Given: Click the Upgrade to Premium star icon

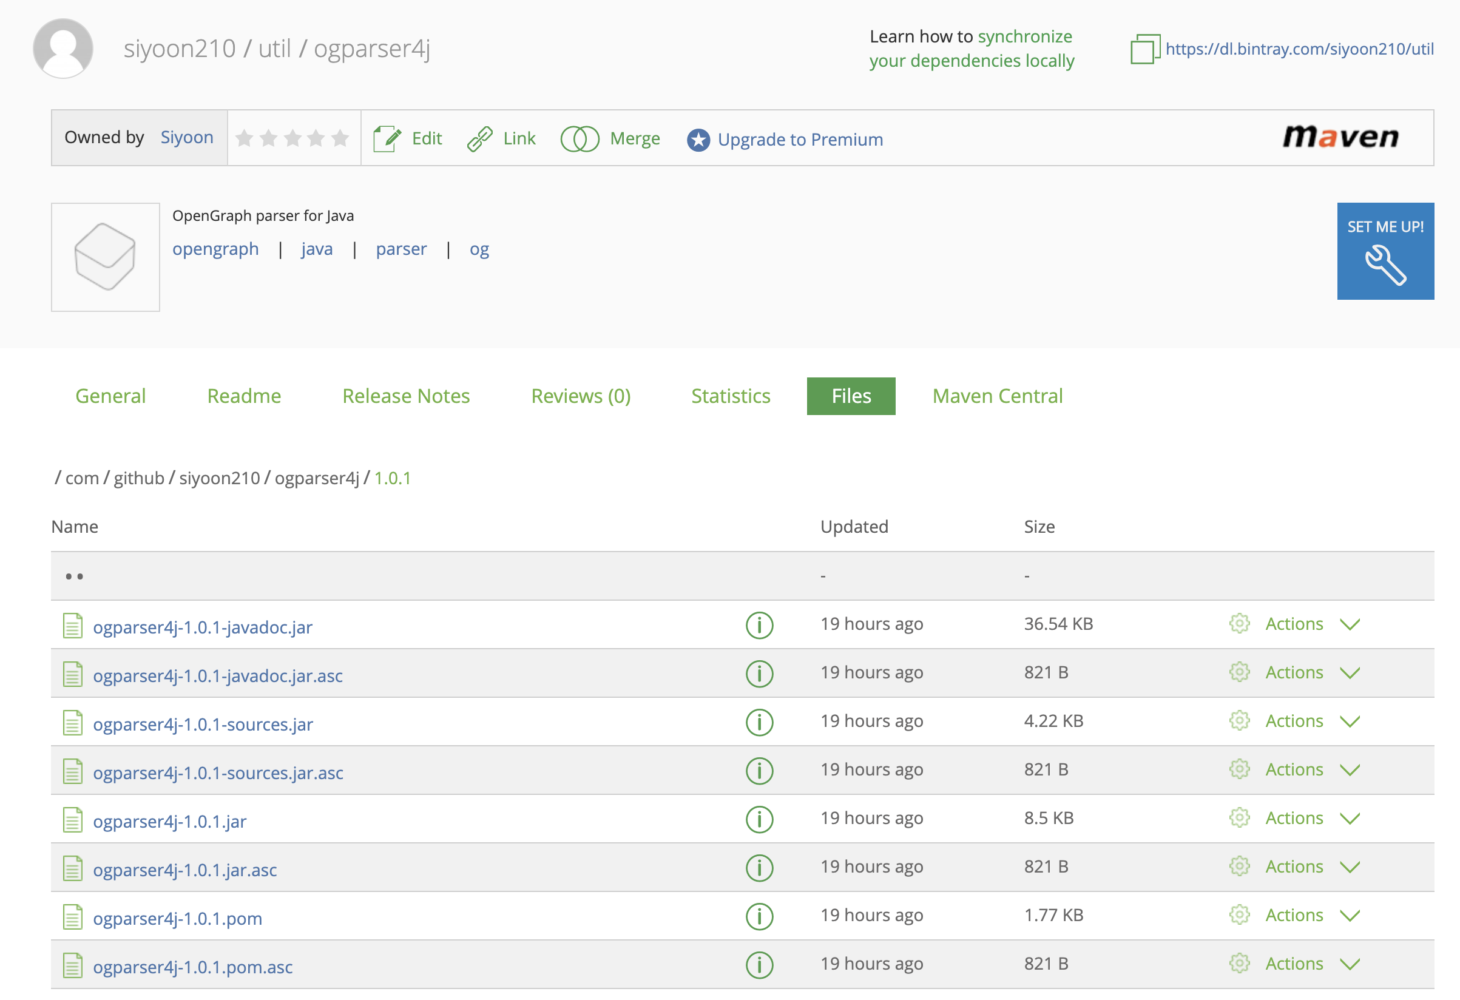Looking at the screenshot, I should point(698,140).
